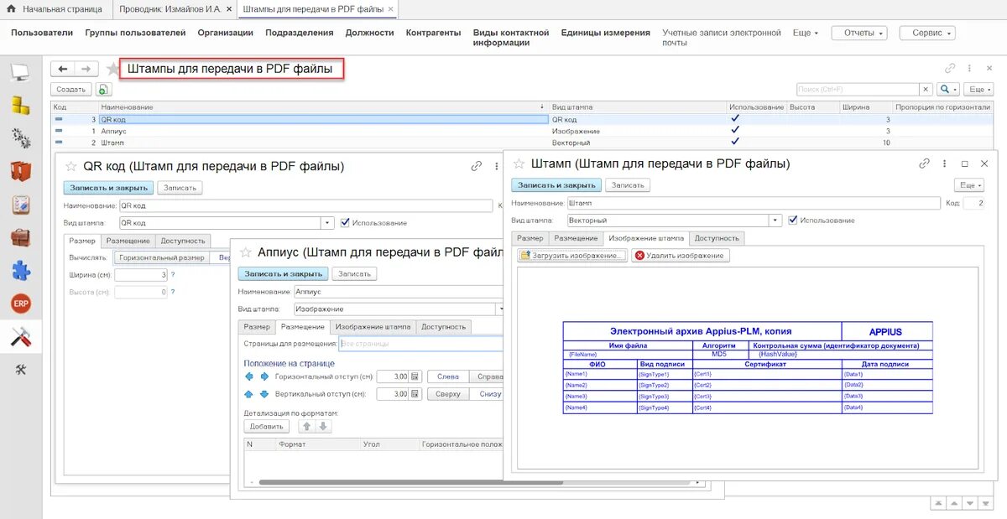The image size is (1007, 519).
Task: Add stamps list to favorites star
Action: click(x=112, y=69)
